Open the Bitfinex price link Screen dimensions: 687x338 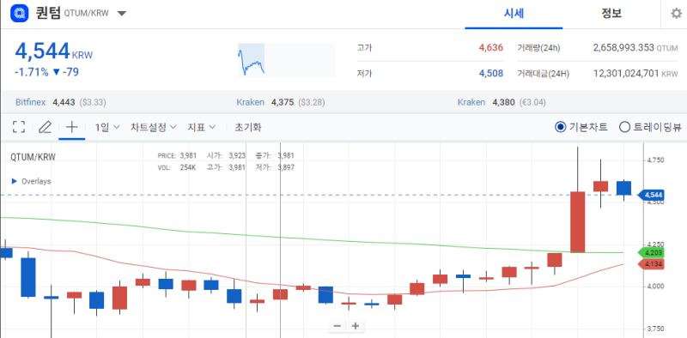click(31, 102)
